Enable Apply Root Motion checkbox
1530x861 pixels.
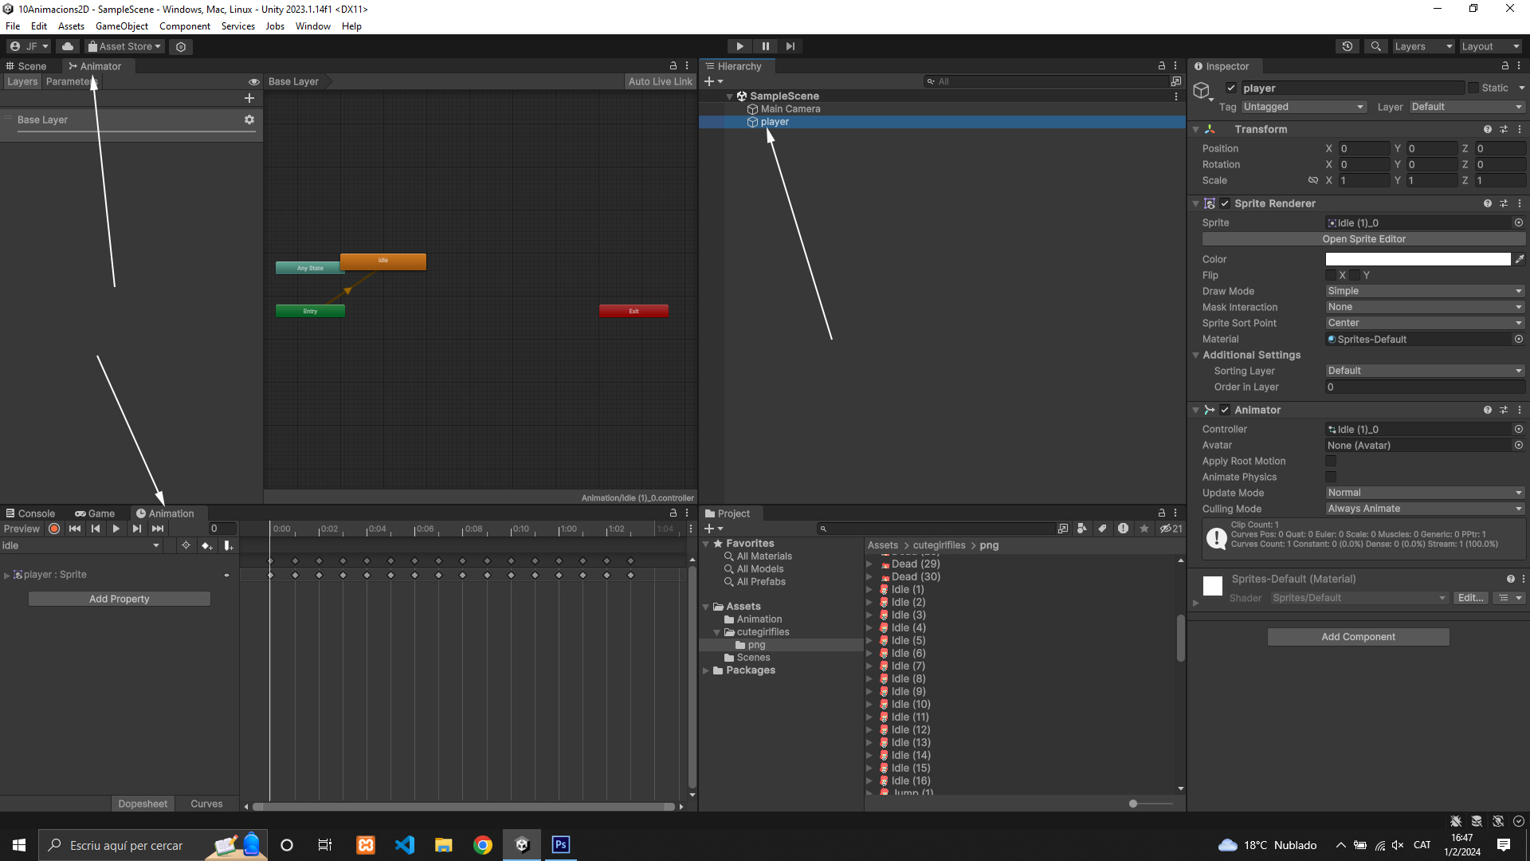coord(1331,461)
